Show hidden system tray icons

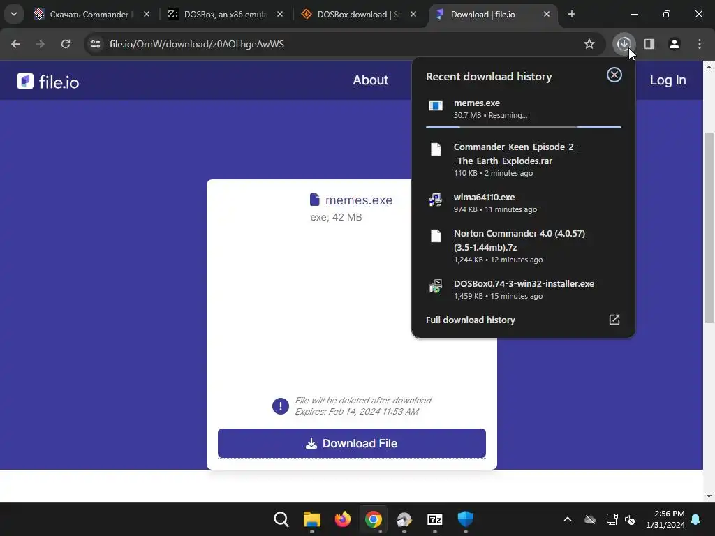click(568, 519)
